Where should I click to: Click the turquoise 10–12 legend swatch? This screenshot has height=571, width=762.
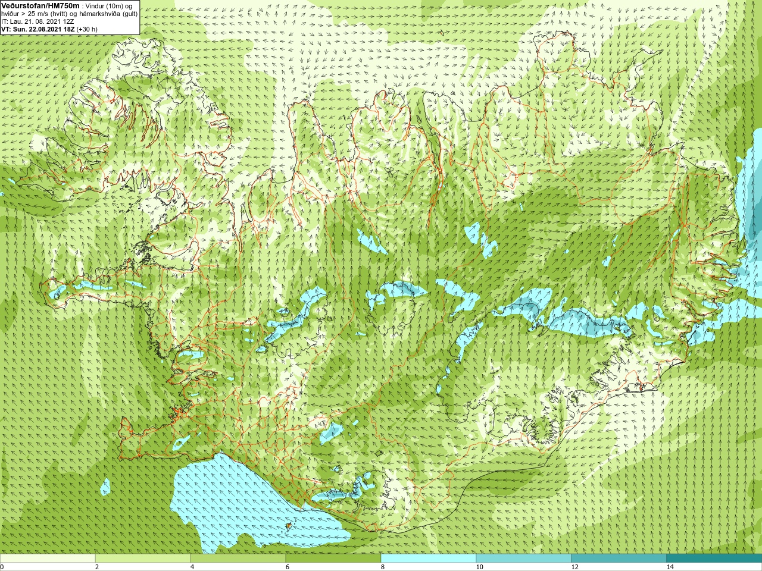point(524,559)
